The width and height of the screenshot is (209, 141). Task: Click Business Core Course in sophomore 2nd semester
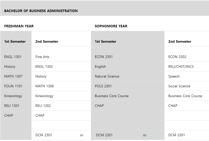pos(185,96)
